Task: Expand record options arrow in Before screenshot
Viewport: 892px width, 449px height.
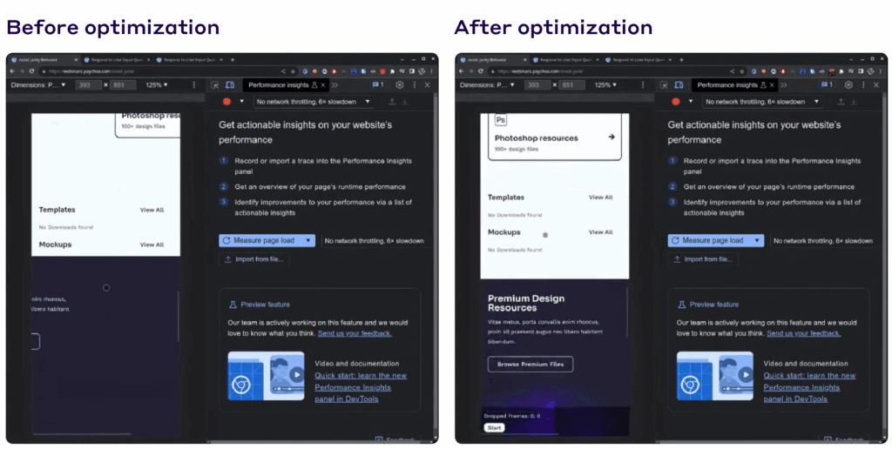Action: point(241,102)
